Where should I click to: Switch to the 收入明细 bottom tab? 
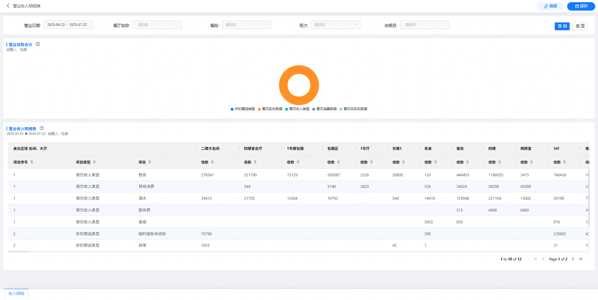coord(16,293)
